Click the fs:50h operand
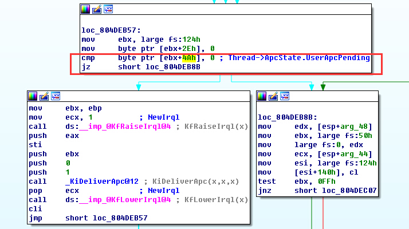The image size is (409, 229). pyautogui.click(x=359, y=136)
